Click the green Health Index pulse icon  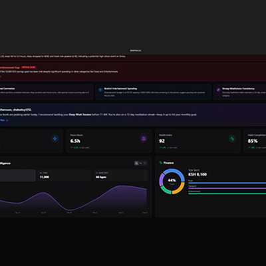[232, 139]
